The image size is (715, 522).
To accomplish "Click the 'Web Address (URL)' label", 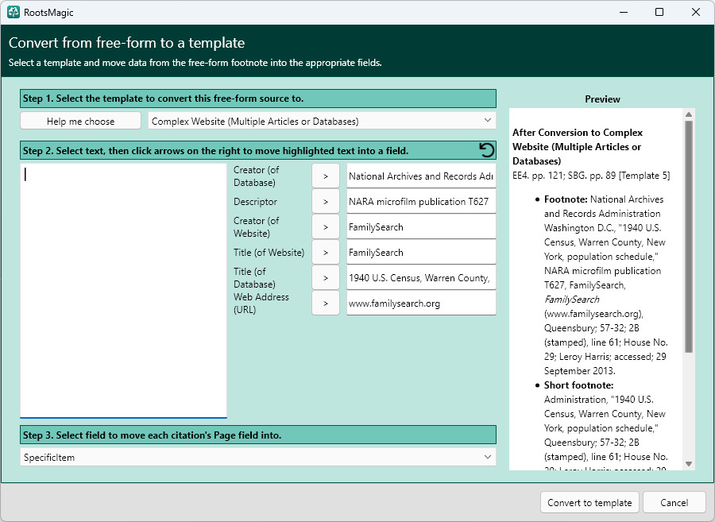I will 261,304.
